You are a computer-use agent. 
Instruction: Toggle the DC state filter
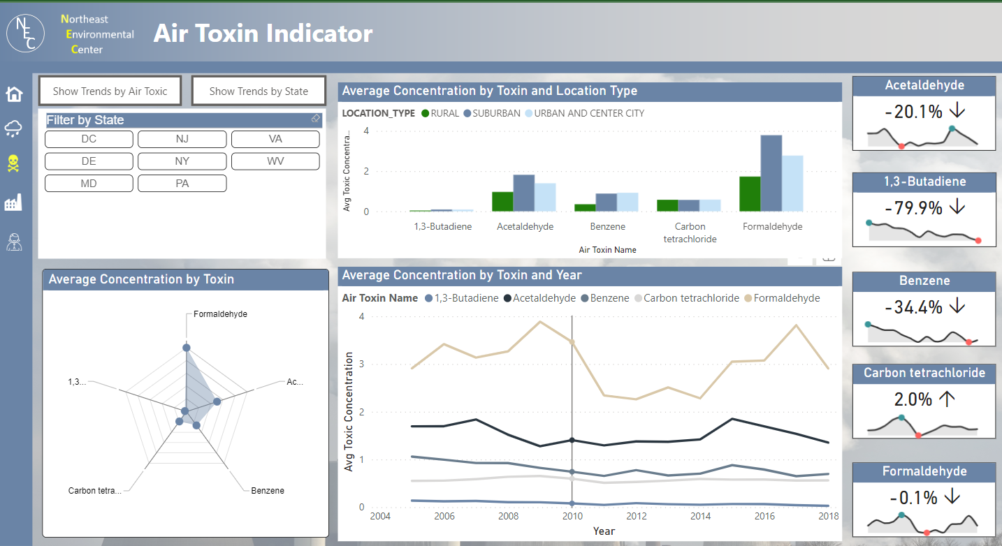click(x=89, y=139)
